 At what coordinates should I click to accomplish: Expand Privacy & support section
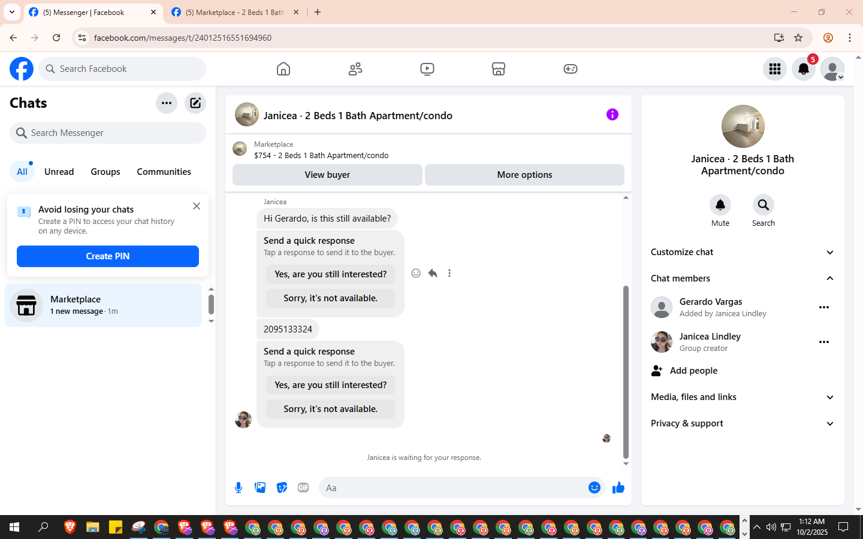pos(743,423)
